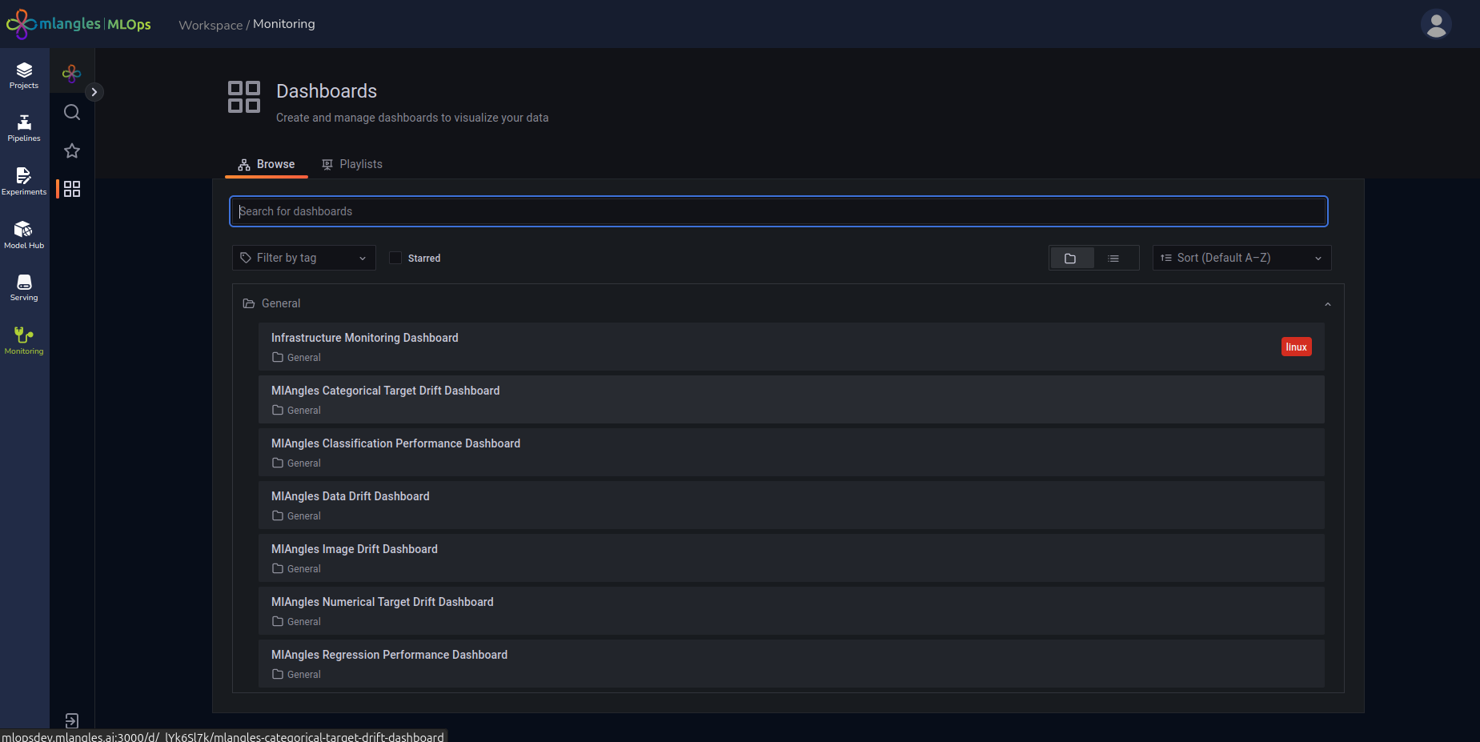
Task: Expand the side navigation menu arrow
Action: (94, 92)
